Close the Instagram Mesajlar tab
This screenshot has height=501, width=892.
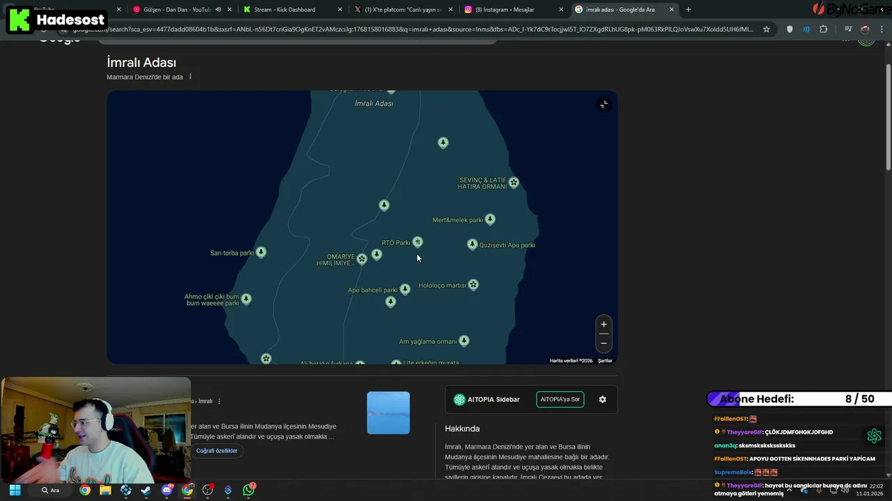(561, 10)
